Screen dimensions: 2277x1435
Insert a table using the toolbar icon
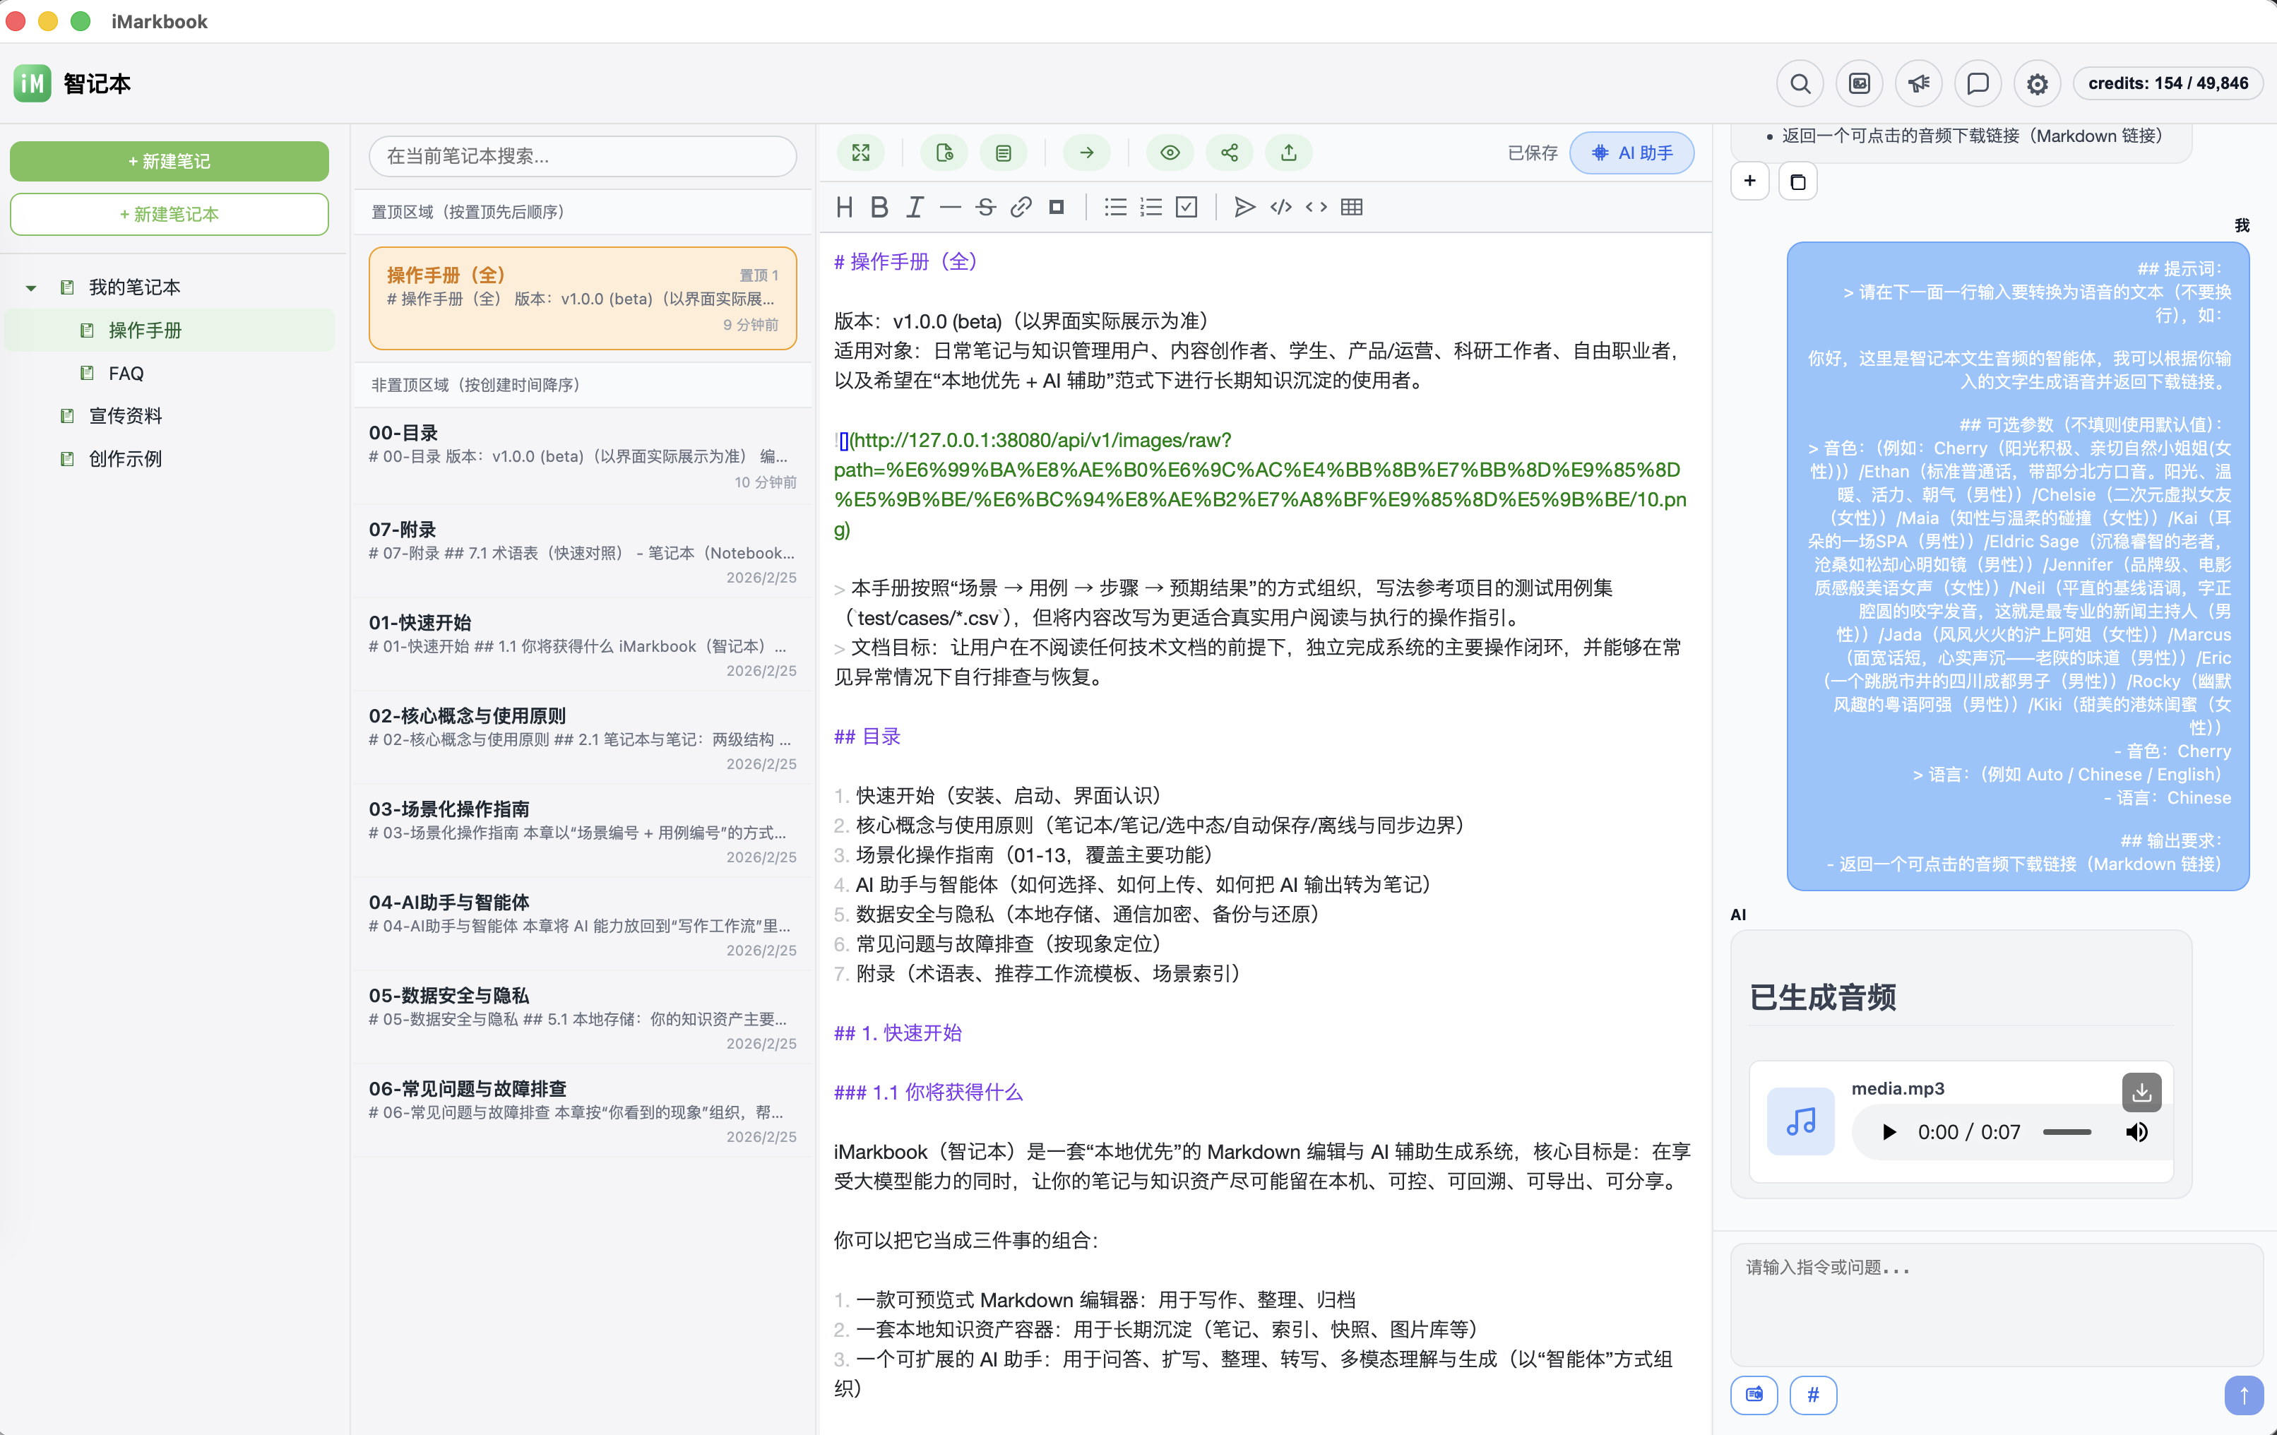click(1351, 207)
